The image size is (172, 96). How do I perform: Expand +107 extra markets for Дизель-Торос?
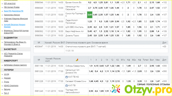[x=164, y=36]
